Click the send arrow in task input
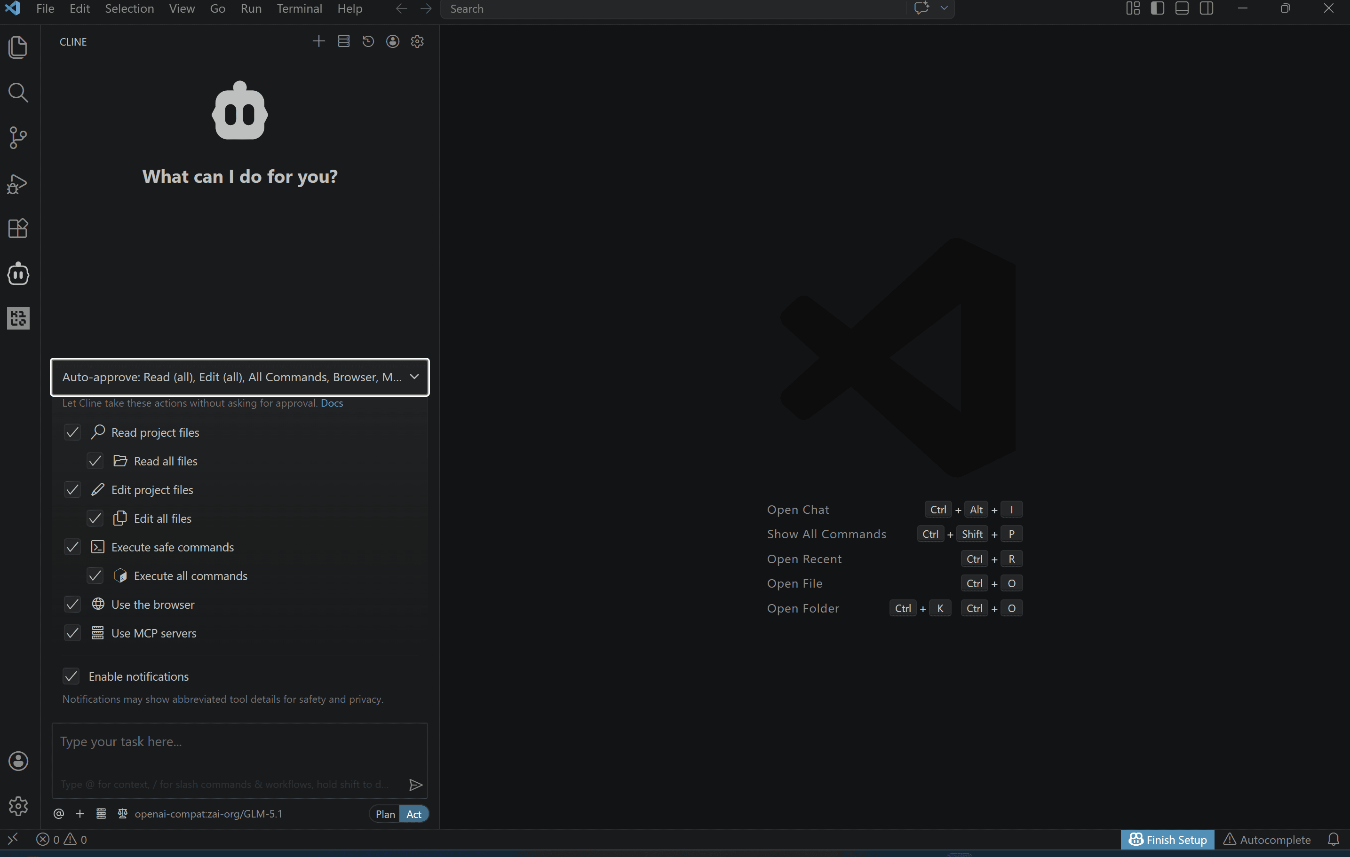Image resolution: width=1350 pixels, height=857 pixels. coord(415,785)
